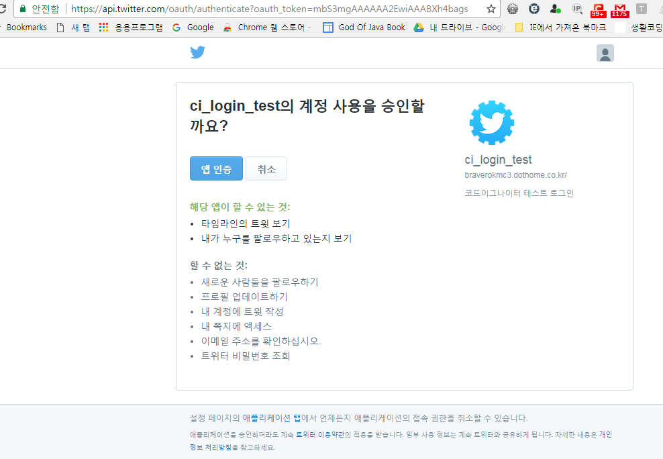Open the Gmail 1175 badge extension
Image resolution: width=663 pixels, height=459 pixels.
click(619, 9)
